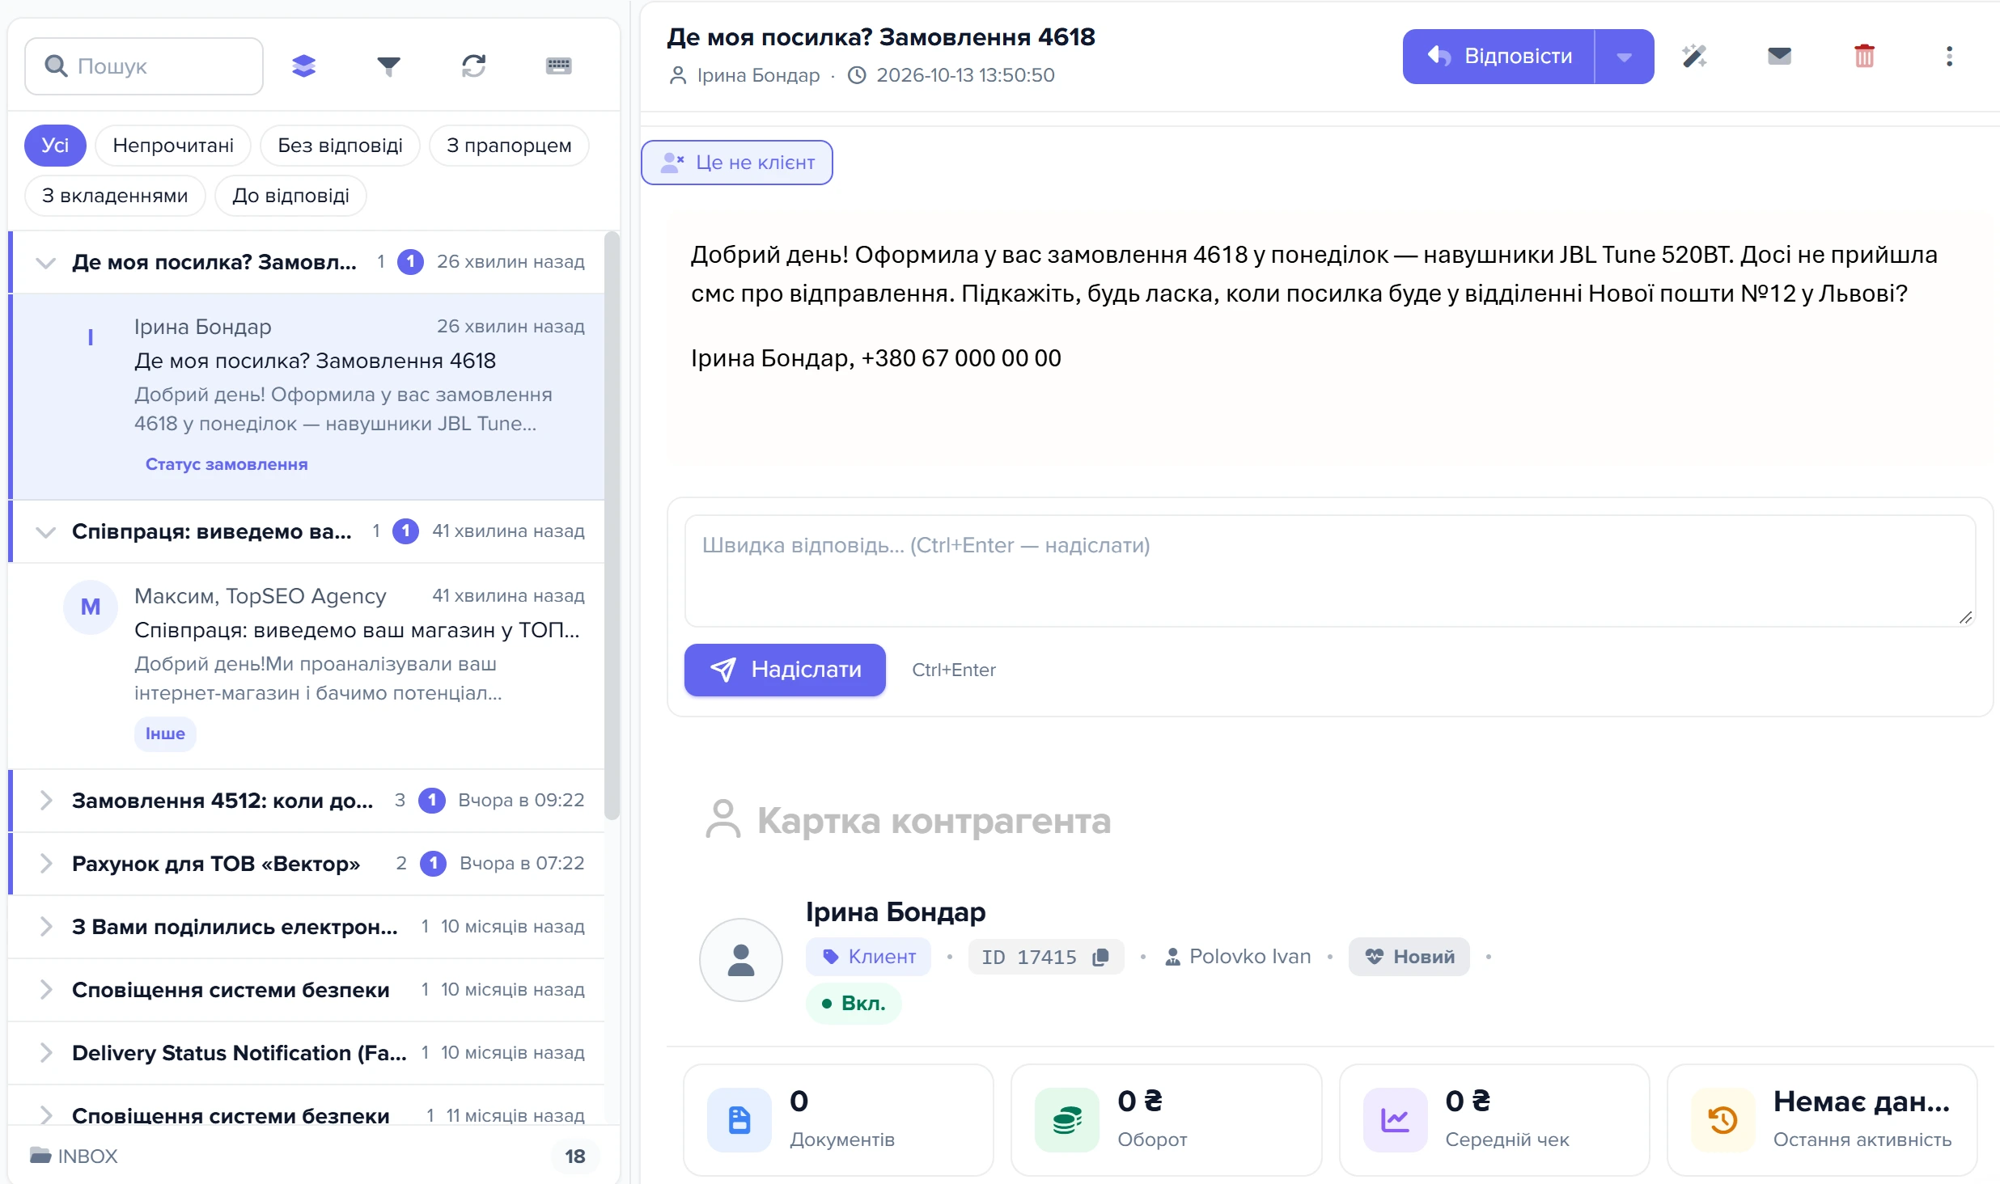Click the INBOX folder icon
The height and width of the screenshot is (1184, 2000).
(40, 1155)
